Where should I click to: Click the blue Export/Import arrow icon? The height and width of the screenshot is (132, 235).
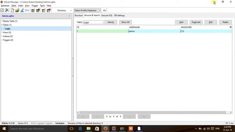tap(22, 10)
